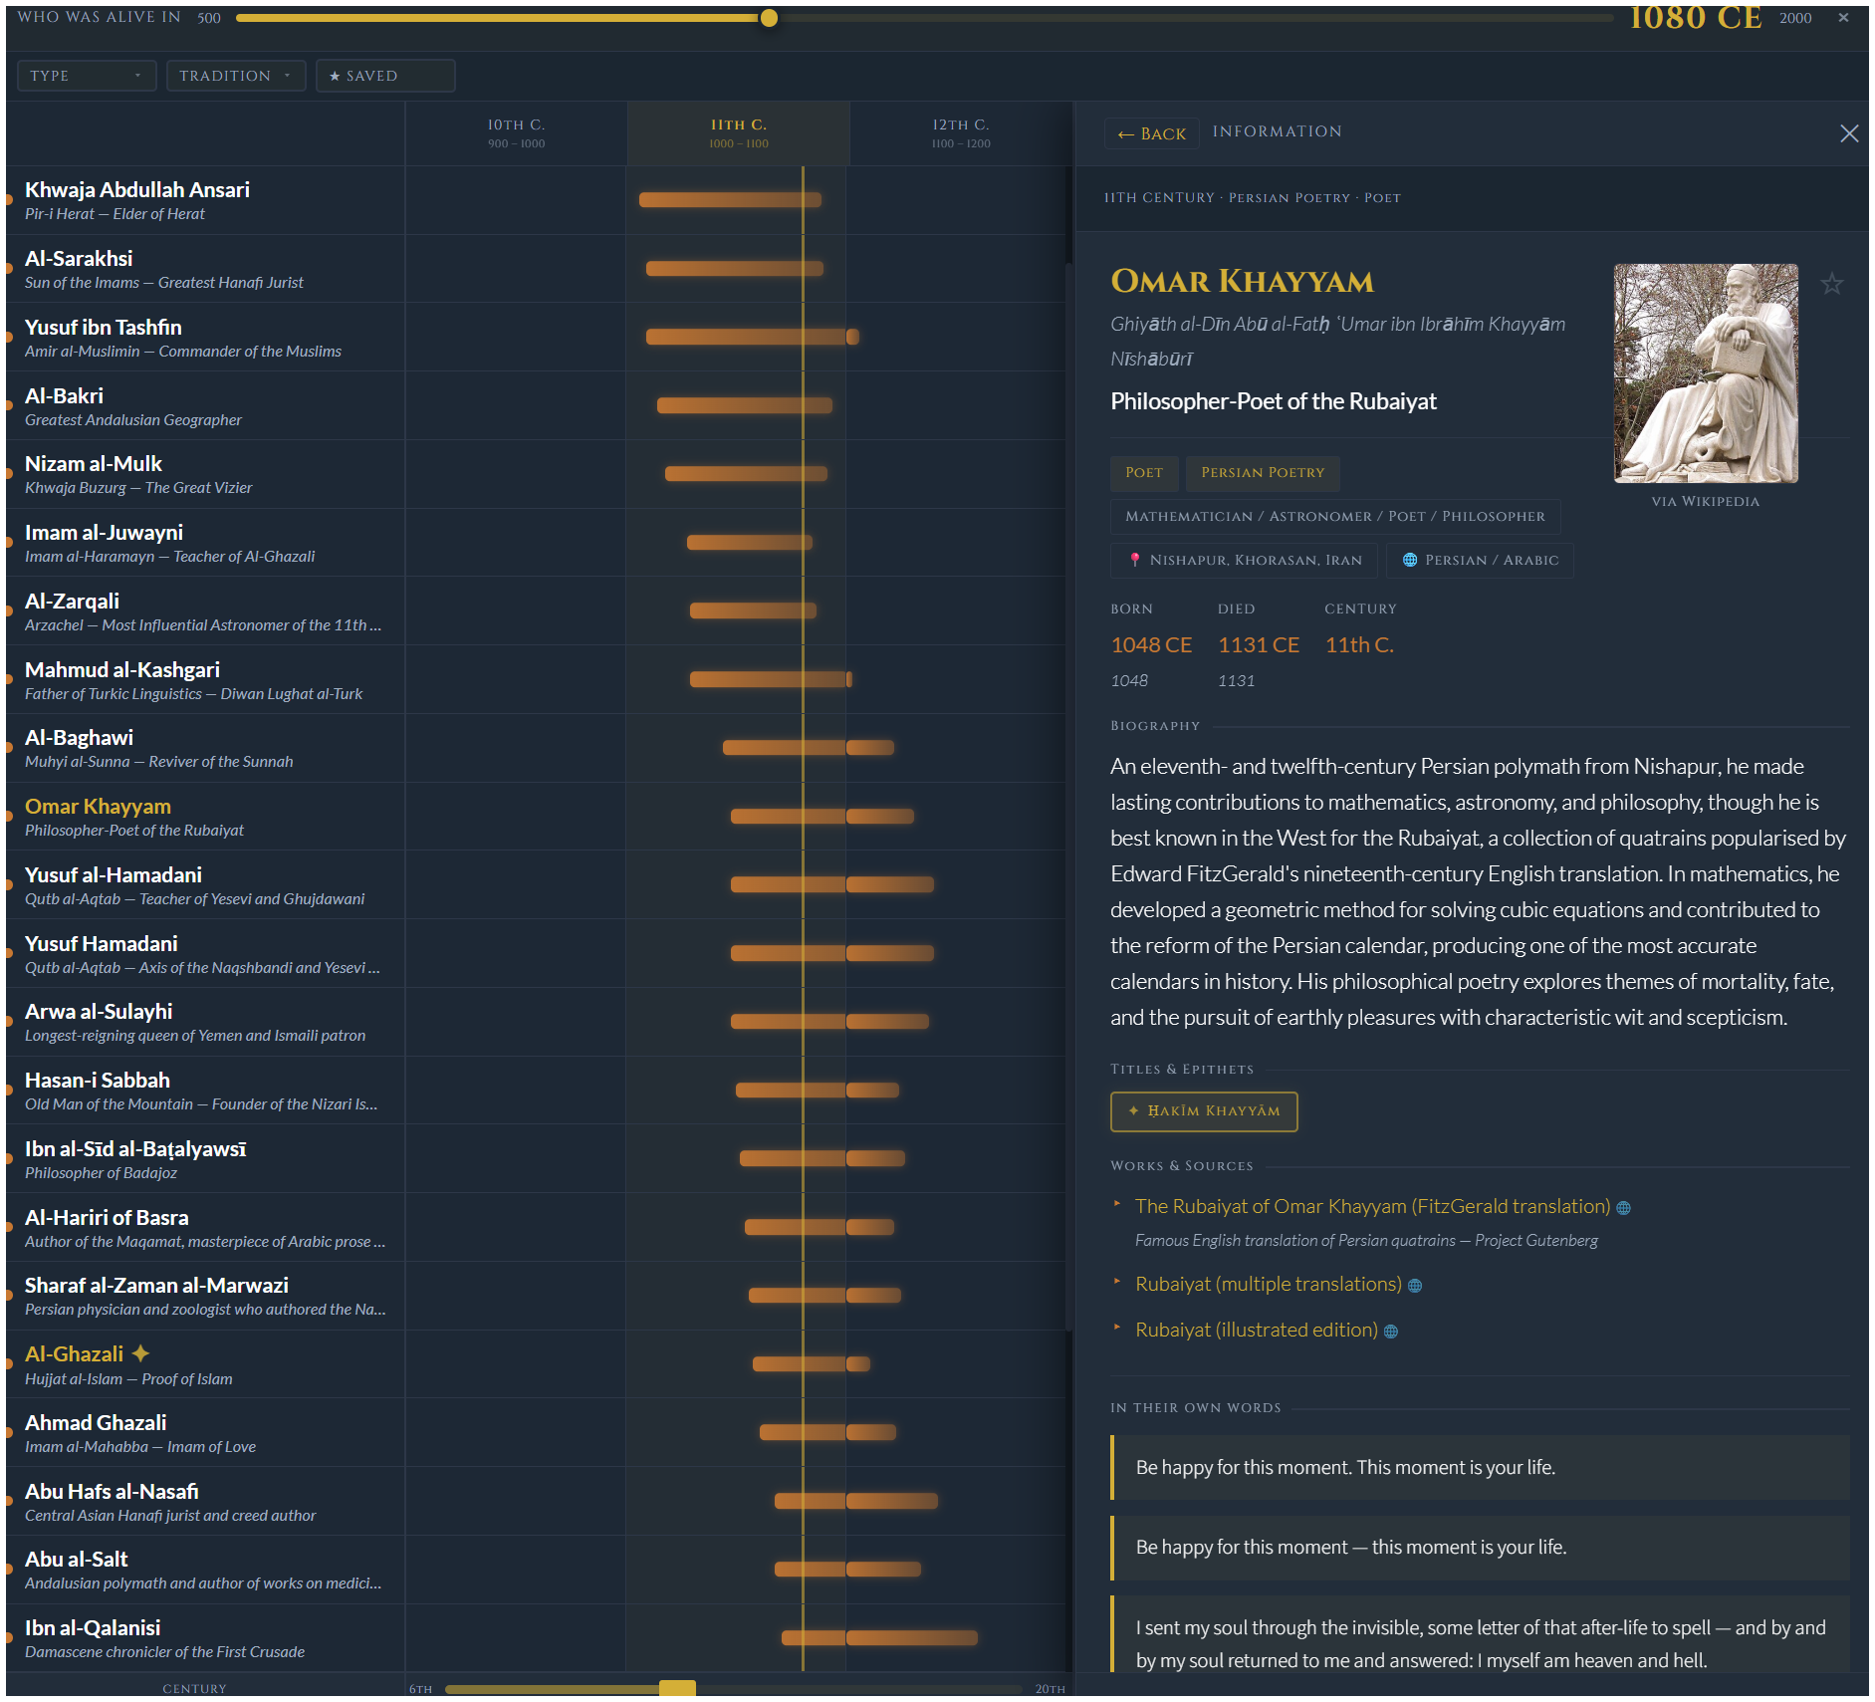Select the 10th C. column header
1875x1702 pixels.
[x=514, y=132]
